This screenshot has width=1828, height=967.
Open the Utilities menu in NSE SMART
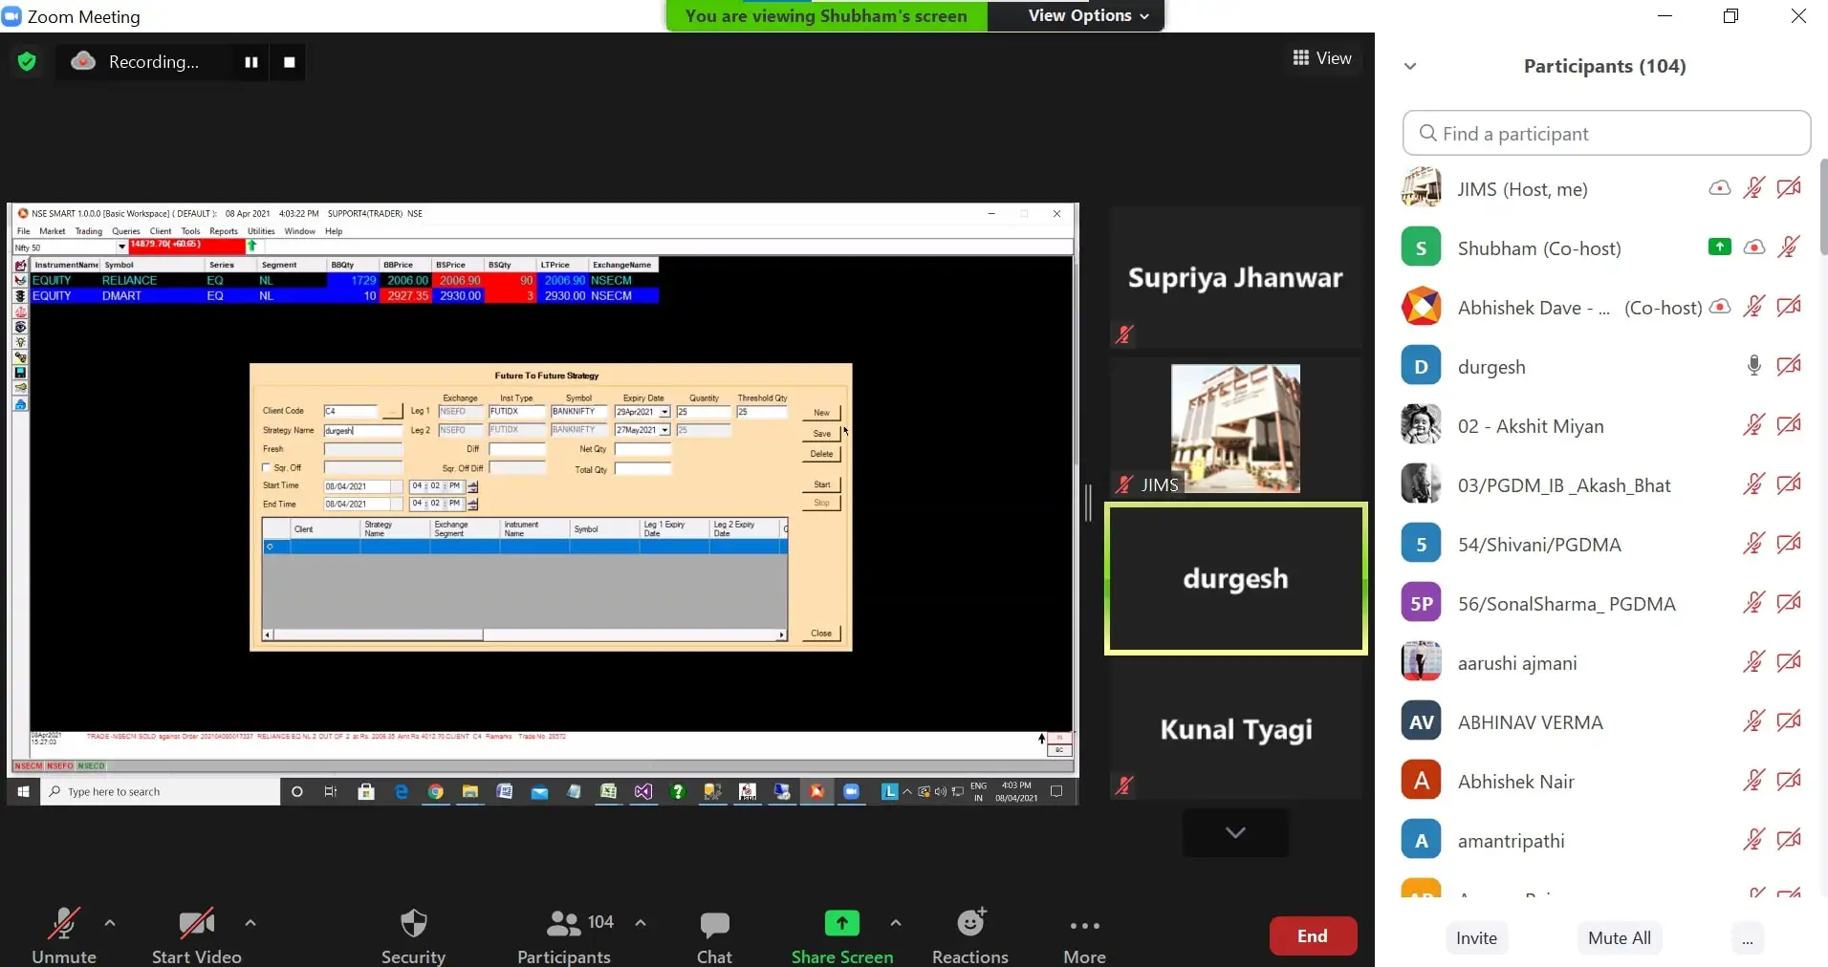[261, 231]
